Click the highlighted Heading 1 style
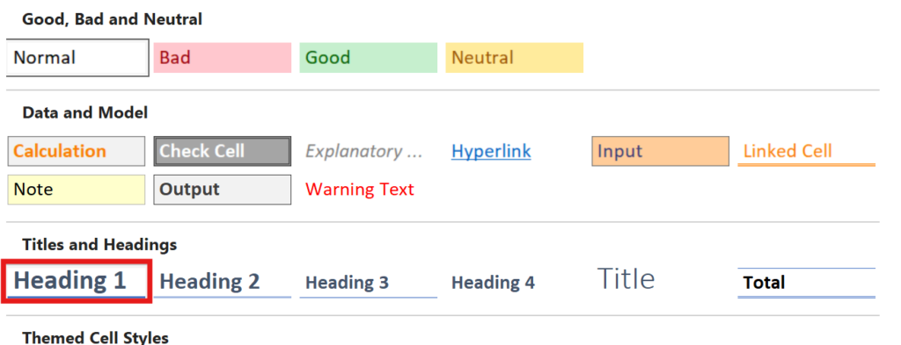Image resolution: width=901 pixels, height=345 pixels. 77,281
